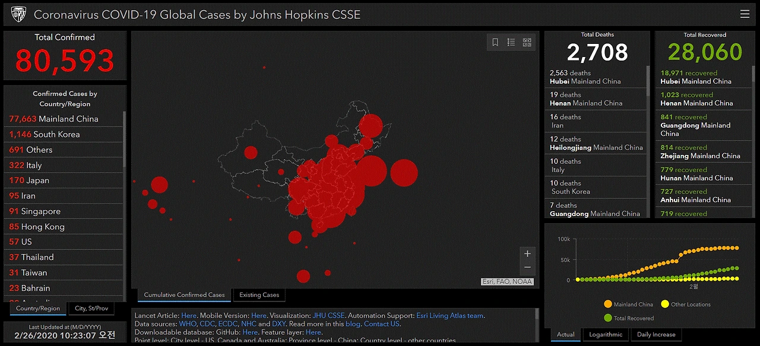Select the City, St/Prov tab
The width and height of the screenshot is (760, 346).
(91, 309)
